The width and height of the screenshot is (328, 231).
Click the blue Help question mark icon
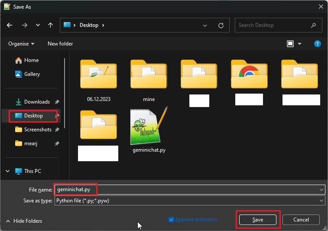click(317, 44)
